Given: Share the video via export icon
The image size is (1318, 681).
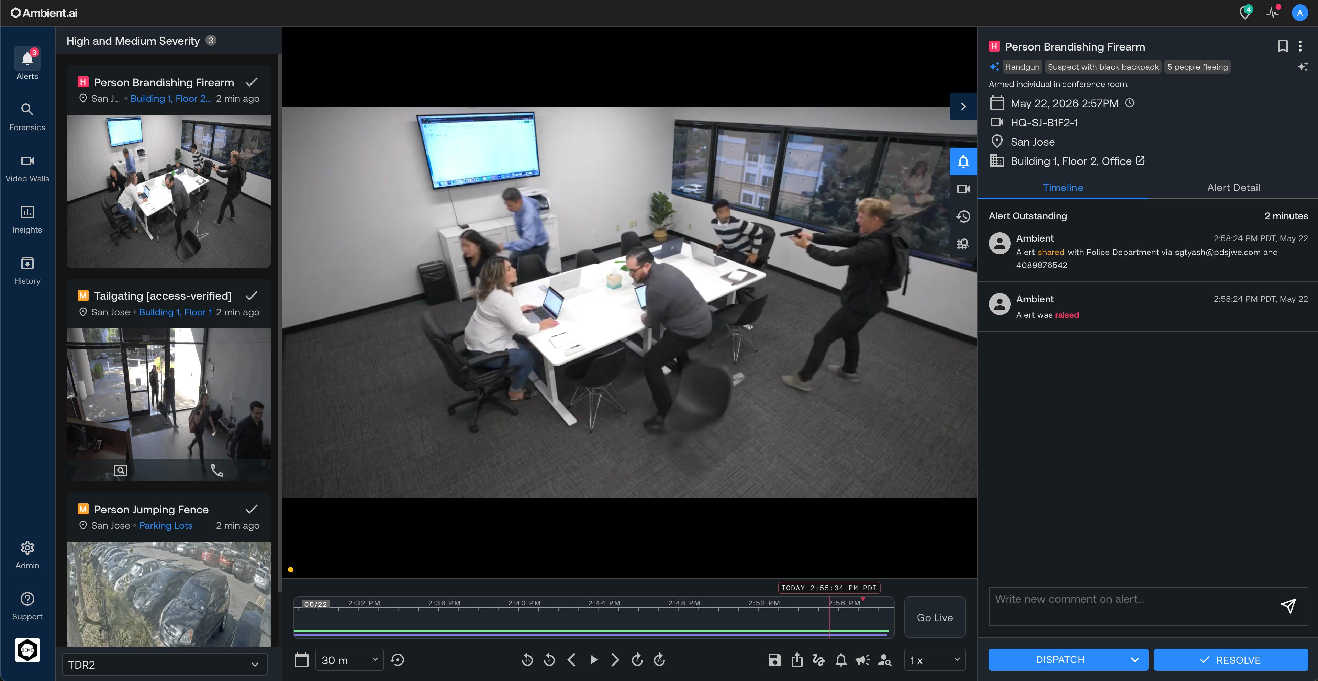Looking at the screenshot, I should [797, 660].
